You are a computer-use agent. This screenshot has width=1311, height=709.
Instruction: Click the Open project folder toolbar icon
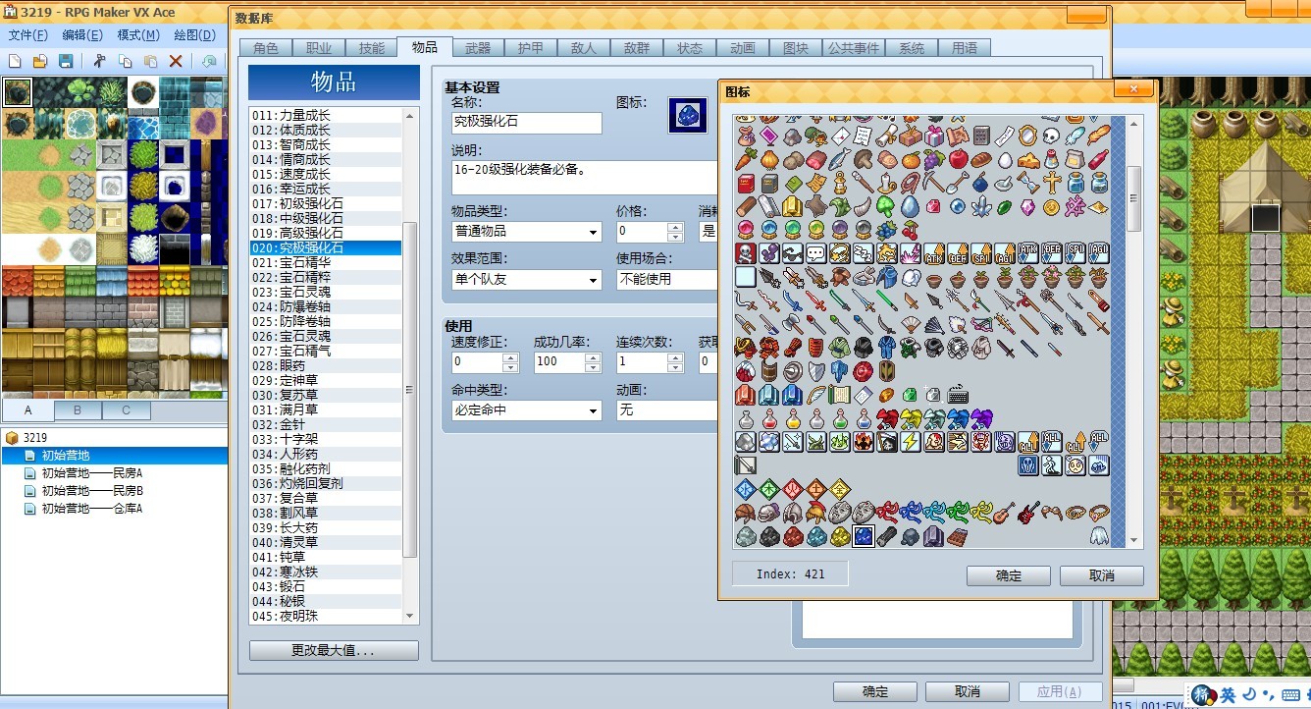pos(40,61)
